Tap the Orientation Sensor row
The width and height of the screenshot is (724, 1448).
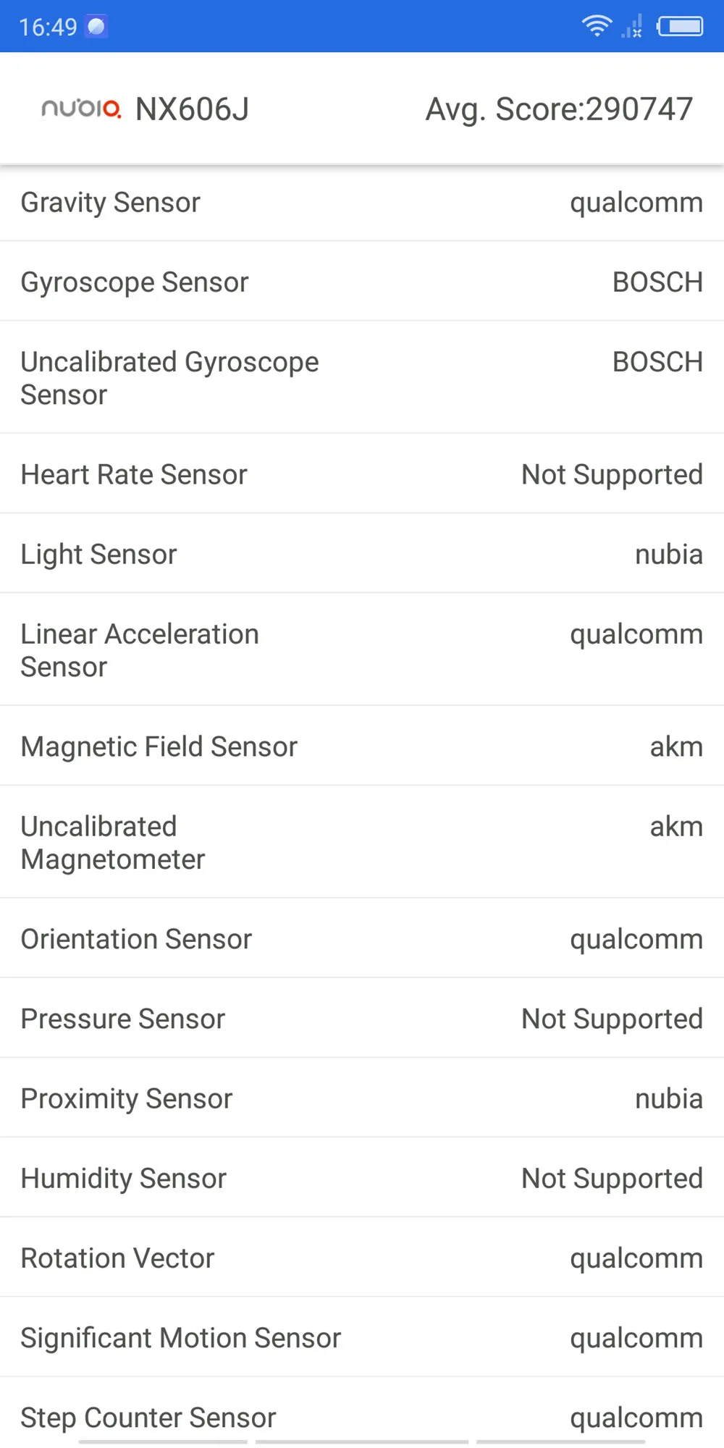pos(362,939)
